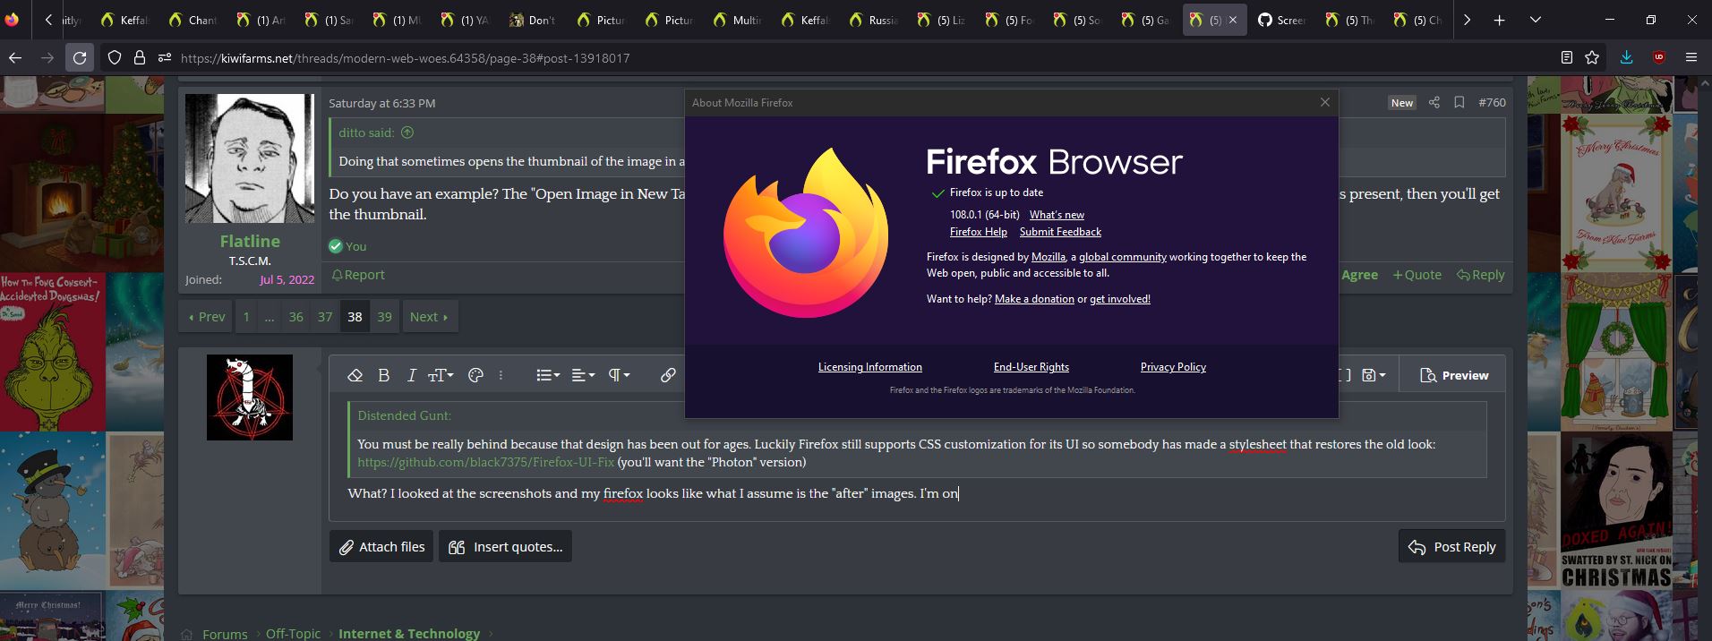1712x641 pixels.
Task: Toggle Reader View in the address bar
Action: coord(1566,58)
